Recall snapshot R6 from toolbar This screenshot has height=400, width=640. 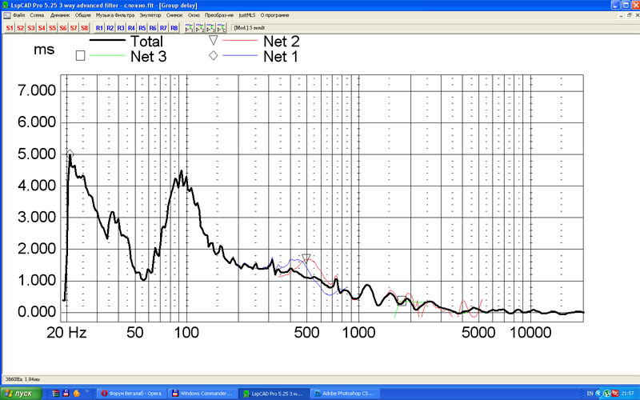point(152,28)
